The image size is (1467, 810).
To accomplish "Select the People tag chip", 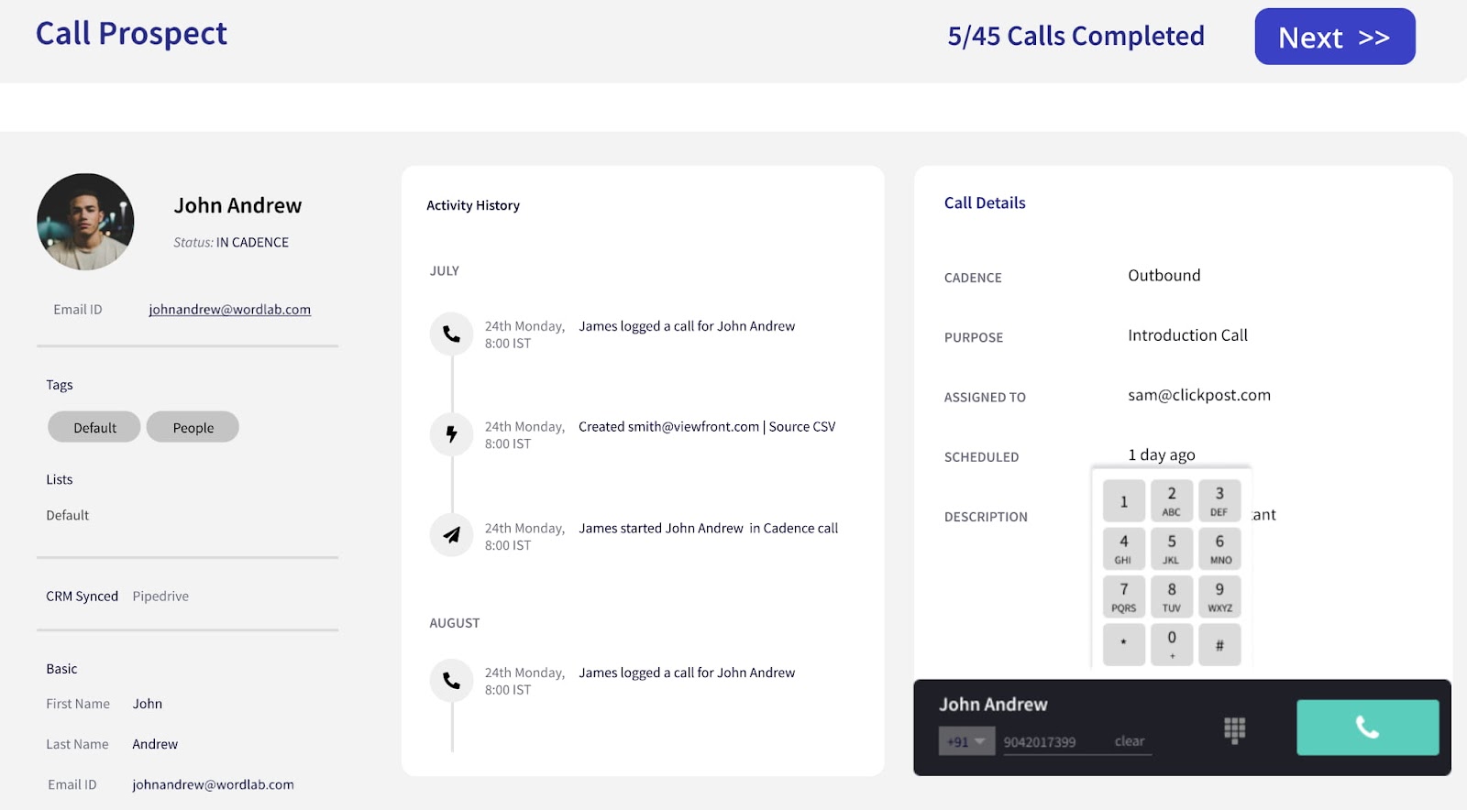I will tap(193, 427).
